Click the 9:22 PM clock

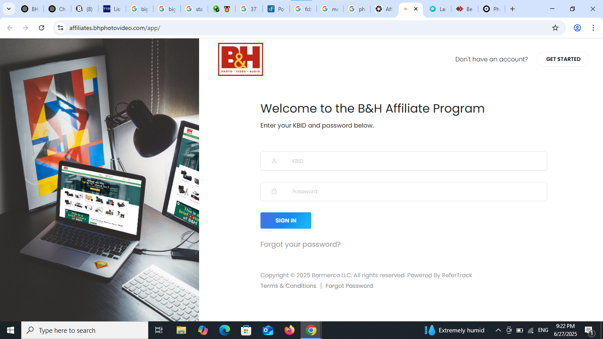click(x=565, y=326)
